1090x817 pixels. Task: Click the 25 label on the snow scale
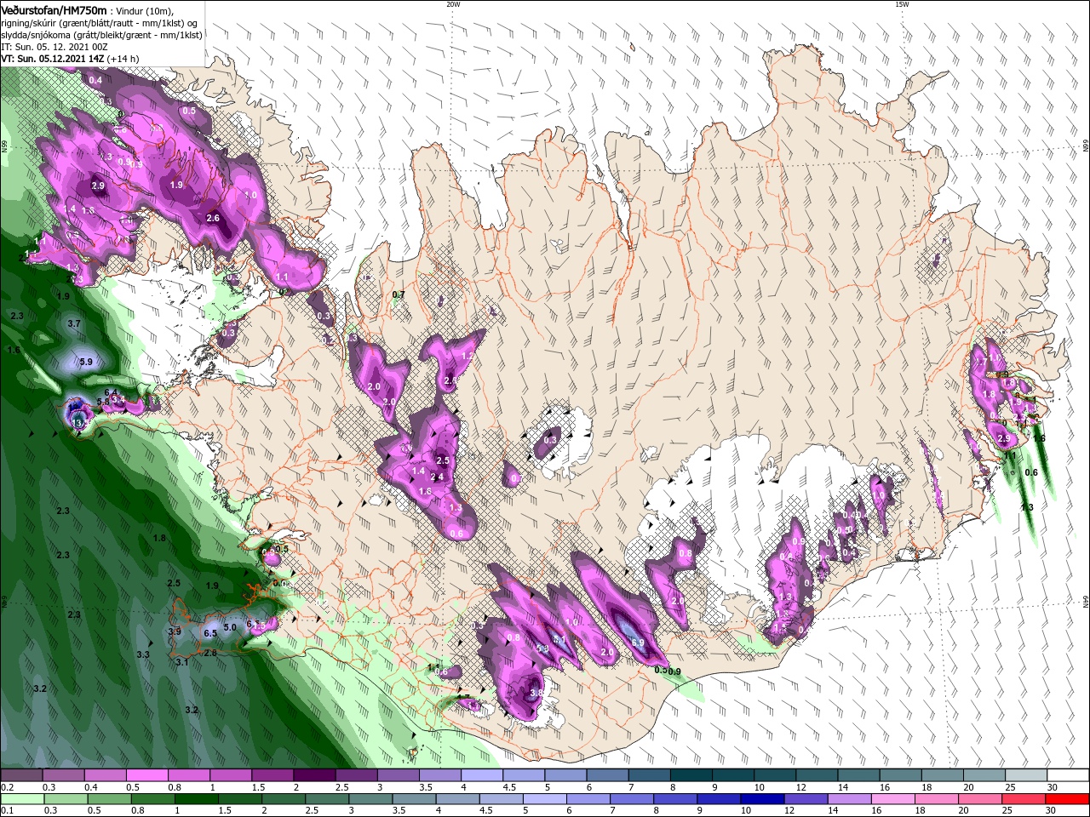pyautogui.click(x=1013, y=787)
